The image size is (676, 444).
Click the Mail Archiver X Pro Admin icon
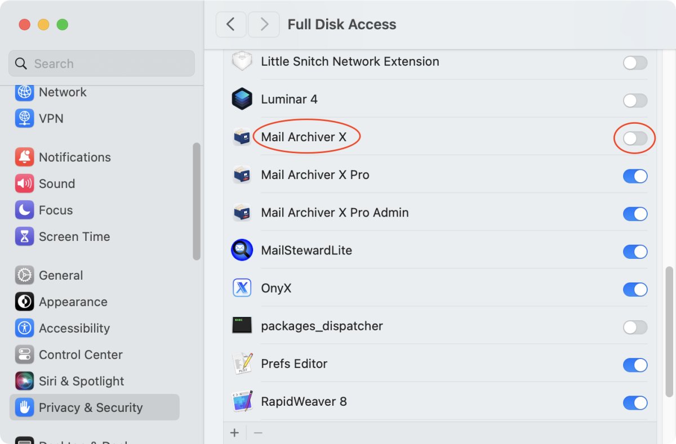pyautogui.click(x=242, y=213)
